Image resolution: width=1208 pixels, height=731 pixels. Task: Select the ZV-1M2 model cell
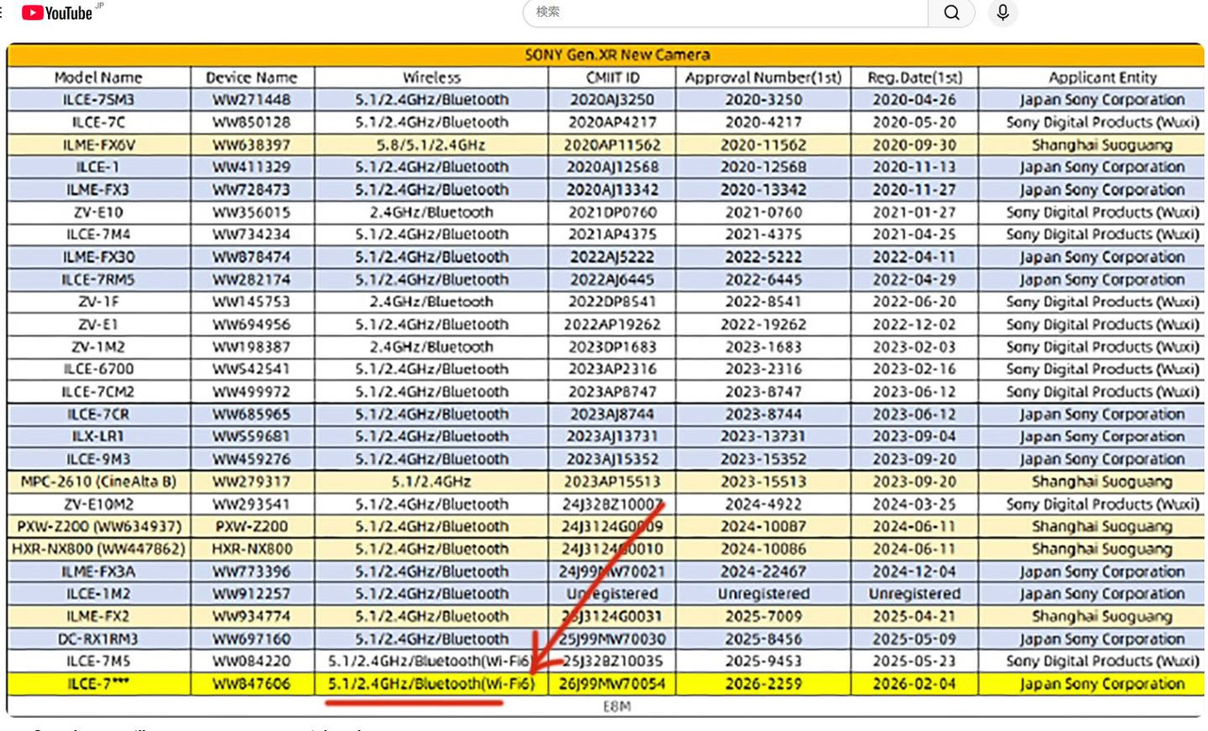pos(98,347)
